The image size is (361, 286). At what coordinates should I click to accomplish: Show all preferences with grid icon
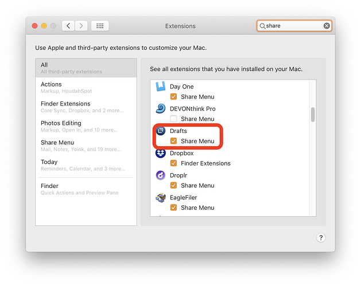click(x=100, y=26)
